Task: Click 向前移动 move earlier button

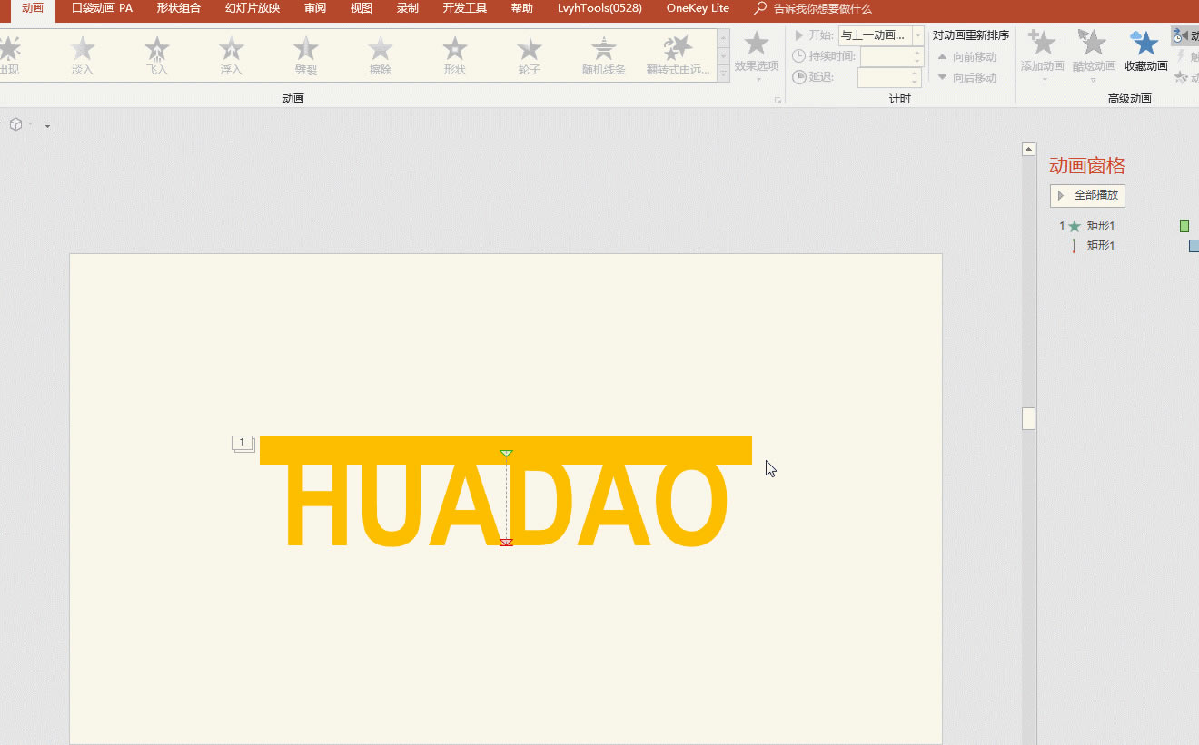Action: pyautogui.click(x=967, y=56)
